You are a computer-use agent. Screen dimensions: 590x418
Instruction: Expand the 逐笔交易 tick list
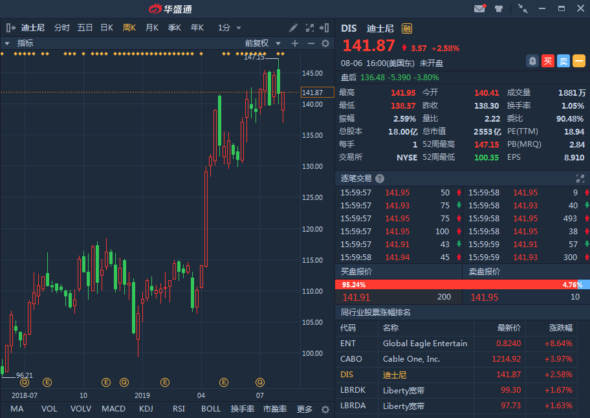pos(580,179)
